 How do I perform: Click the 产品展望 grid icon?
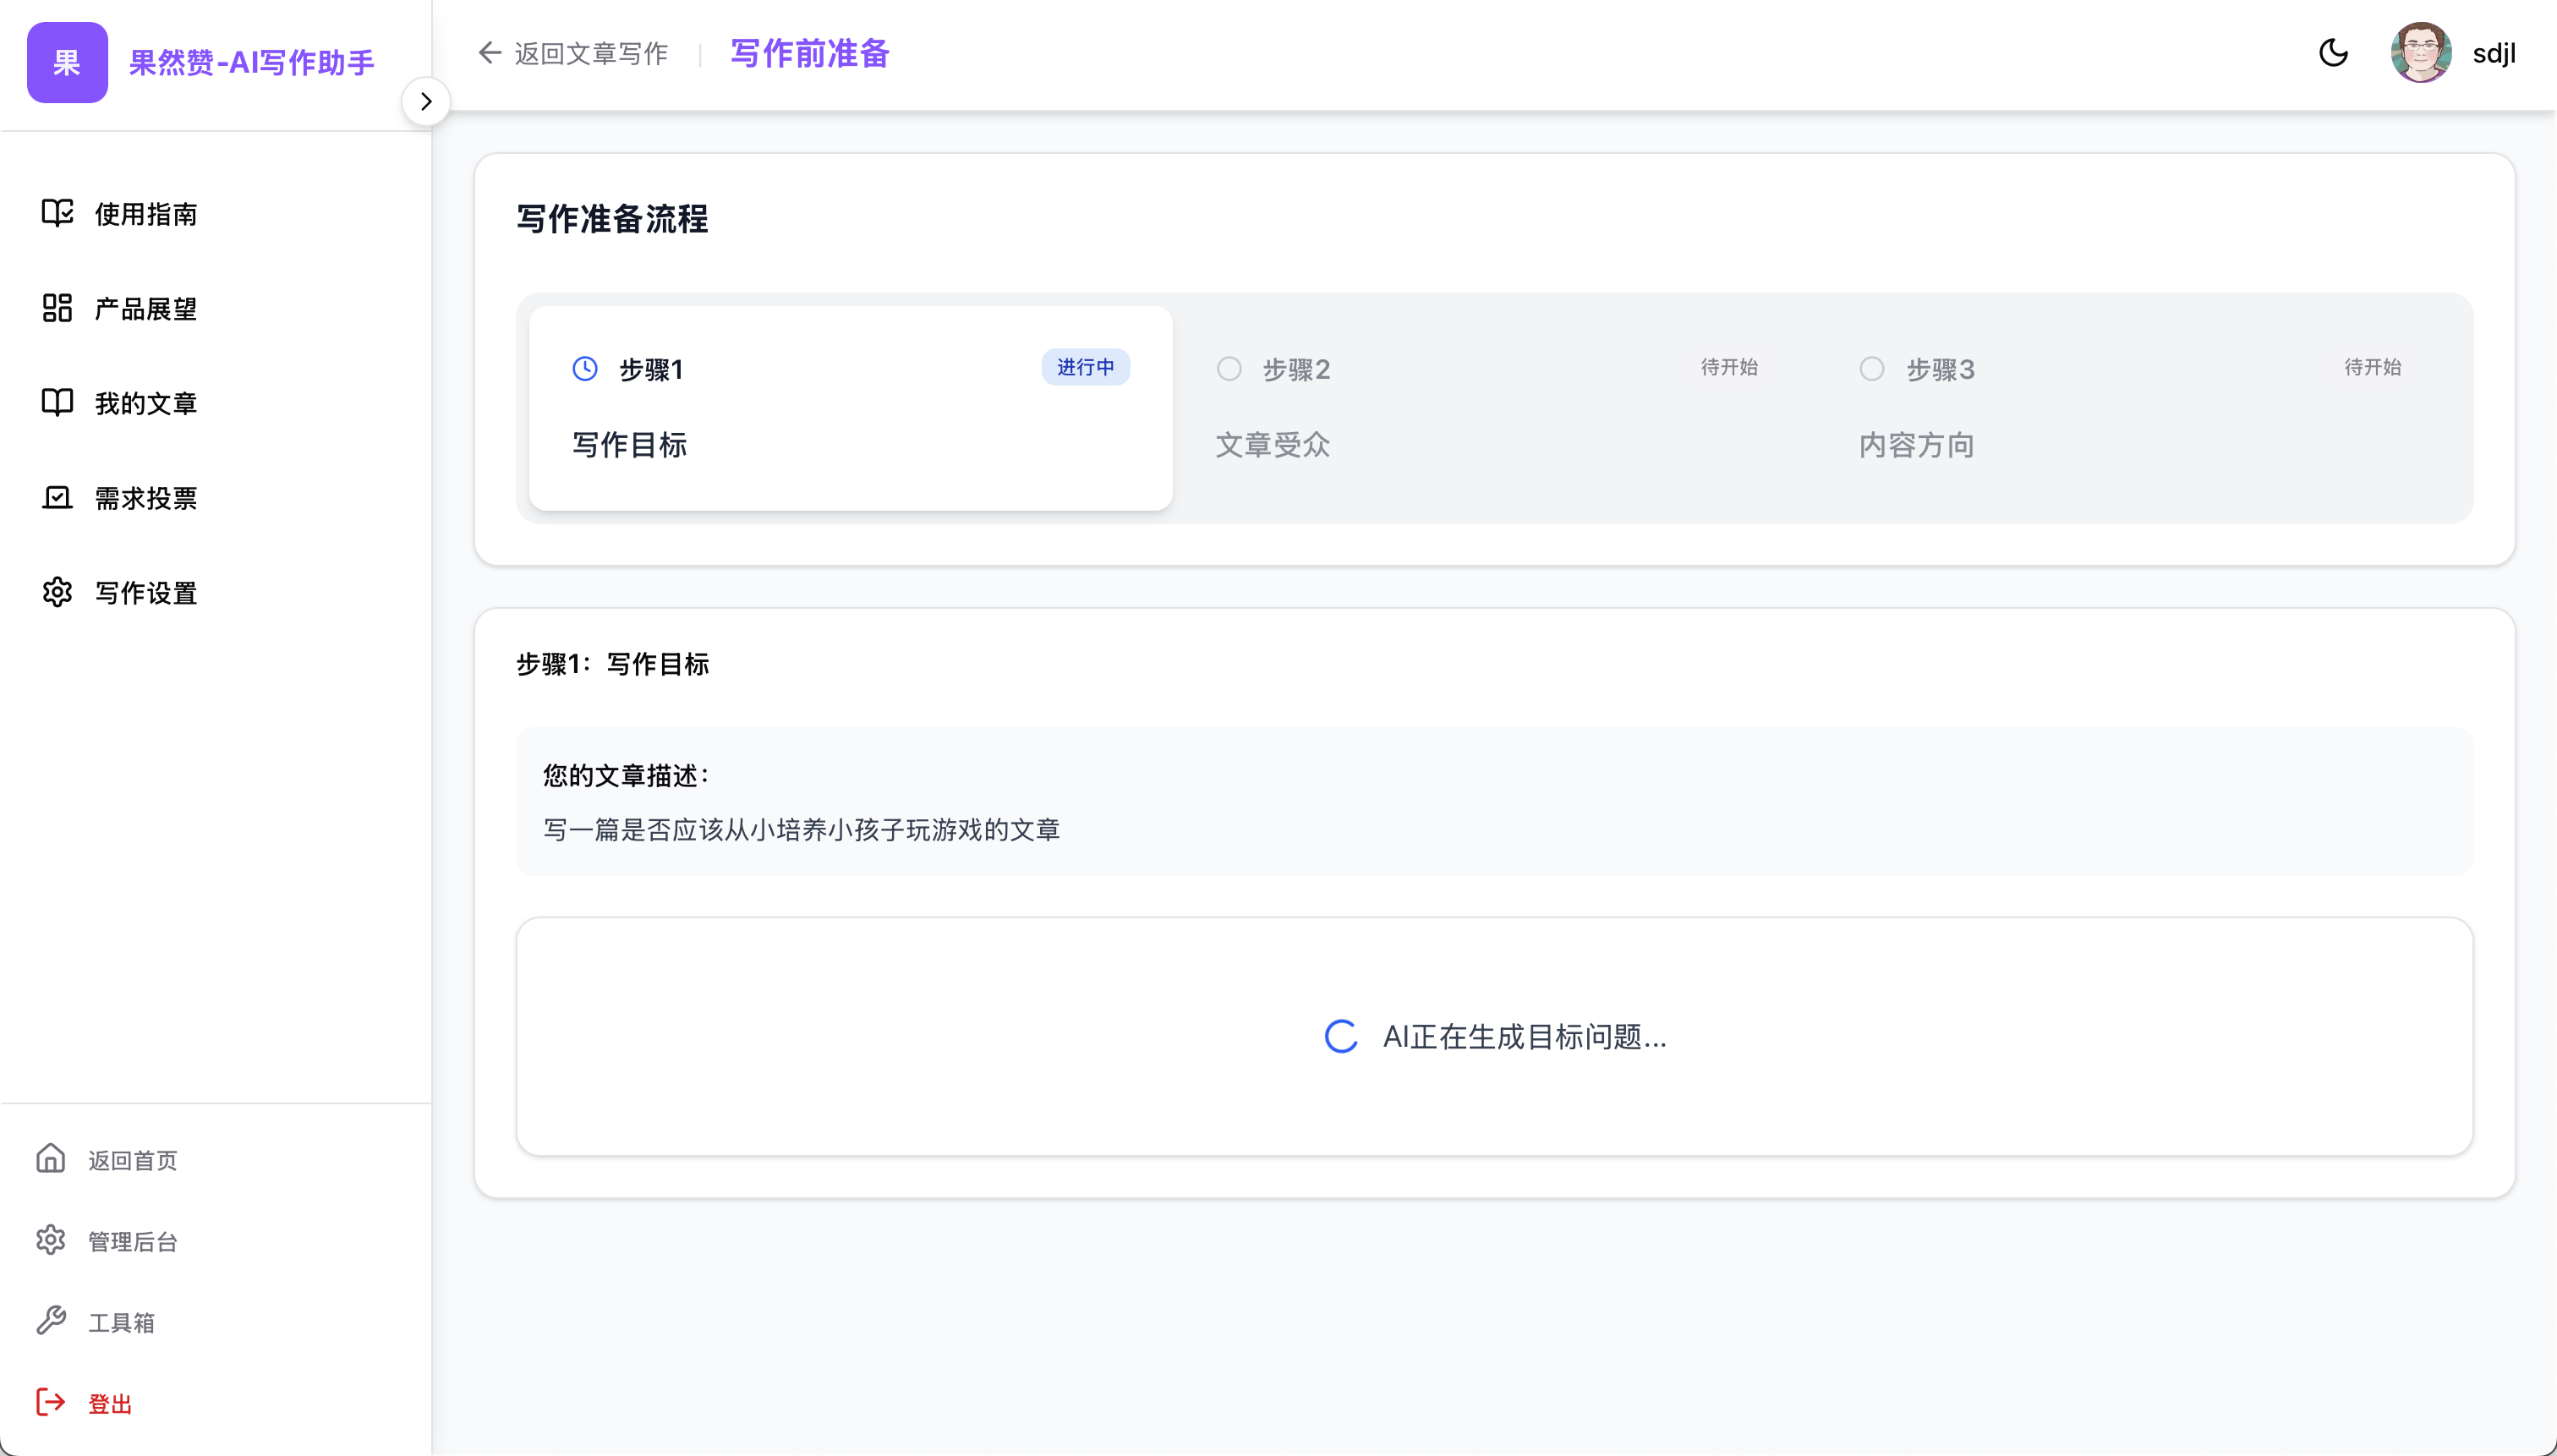(x=57, y=308)
